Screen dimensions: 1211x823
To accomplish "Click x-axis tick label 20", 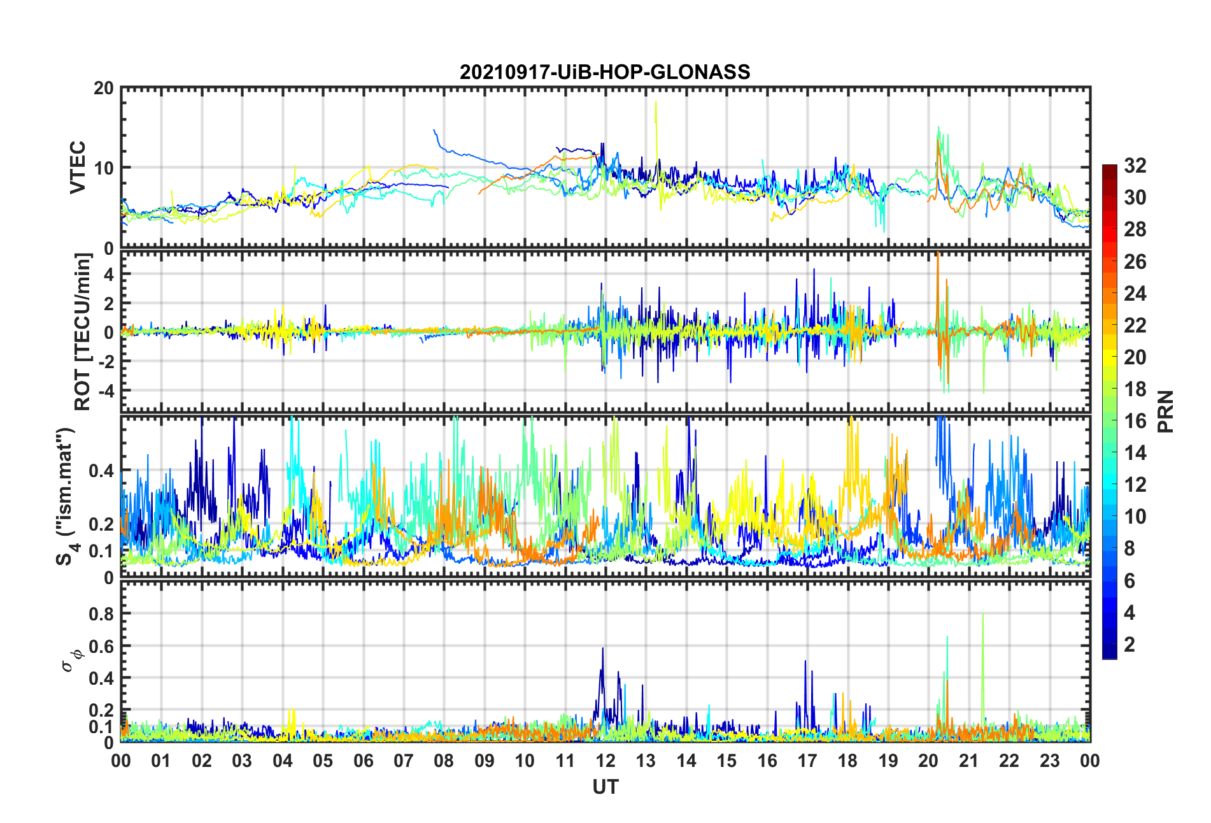I will coord(928,761).
